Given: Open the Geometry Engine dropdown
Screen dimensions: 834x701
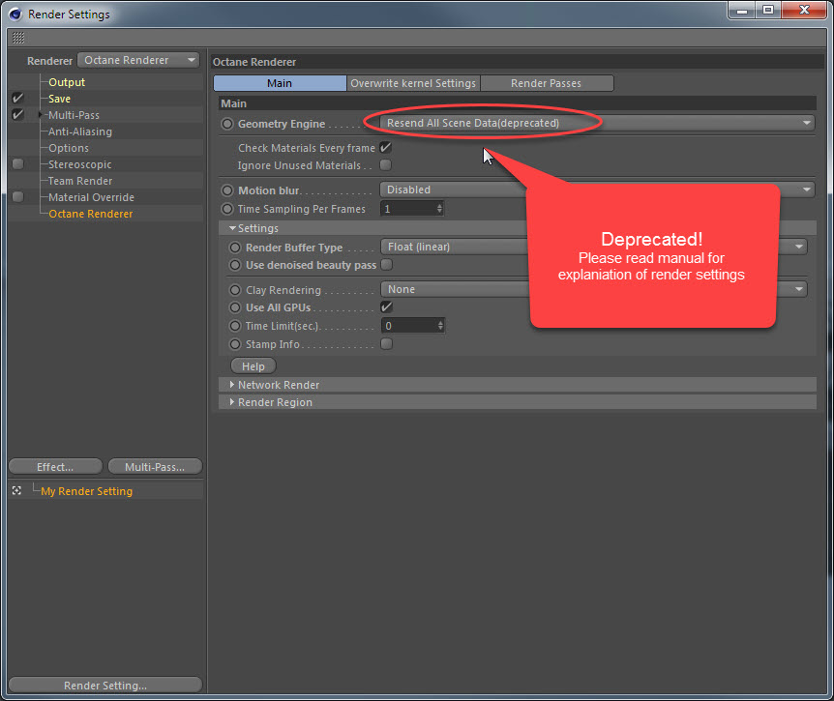Looking at the screenshot, I should click(x=597, y=123).
